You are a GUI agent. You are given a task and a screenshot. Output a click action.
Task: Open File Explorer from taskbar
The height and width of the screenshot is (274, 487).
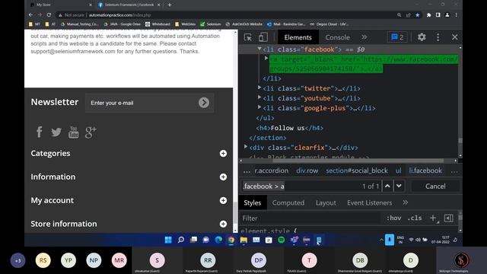(x=243, y=240)
